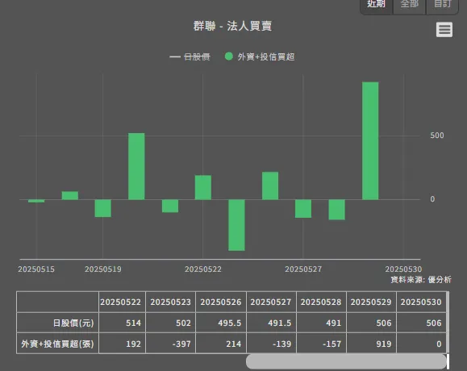
Task: Toggle the 外資+投信買超 legend series
Action: (260, 56)
